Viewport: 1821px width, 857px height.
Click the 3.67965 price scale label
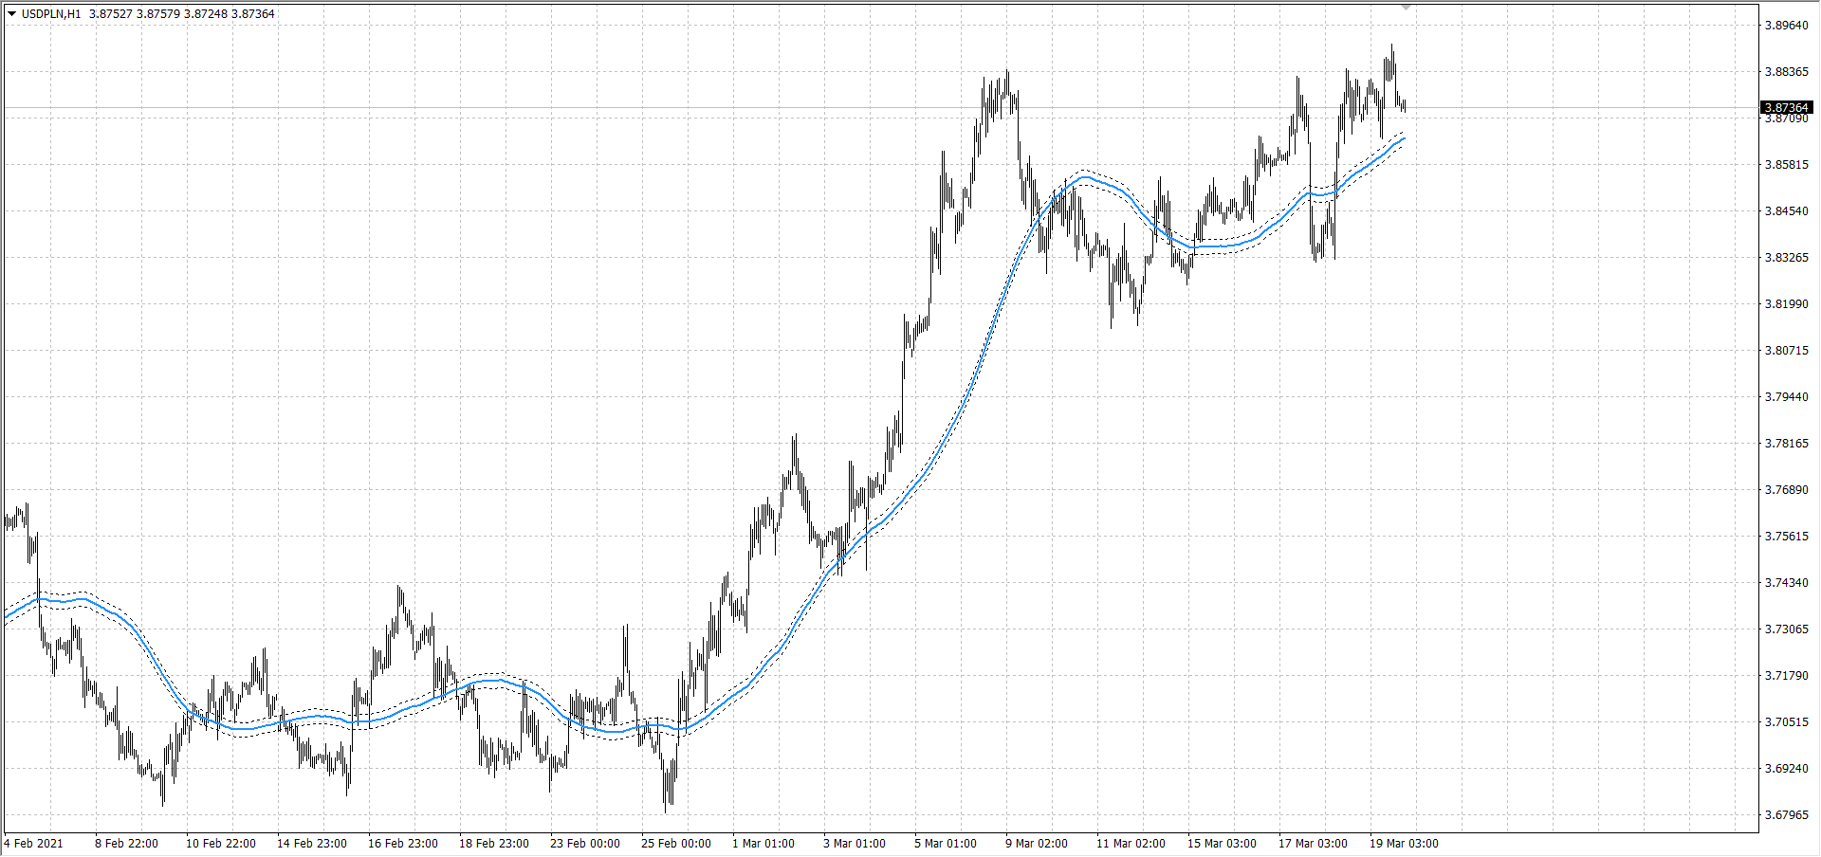pyautogui.click(x=1786, y=815)
